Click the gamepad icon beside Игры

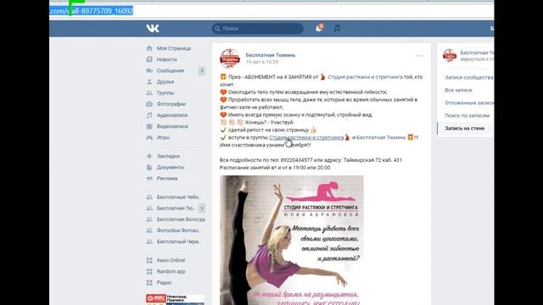149,137
